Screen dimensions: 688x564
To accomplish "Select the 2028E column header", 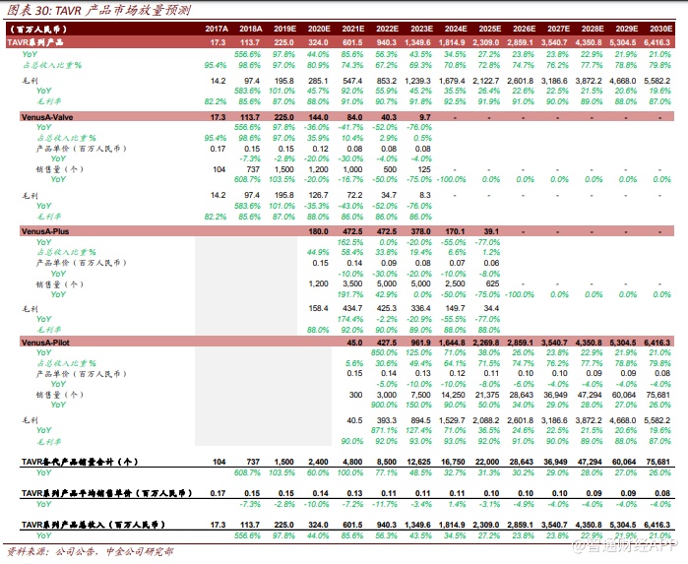I will click(x=593, y=29).
